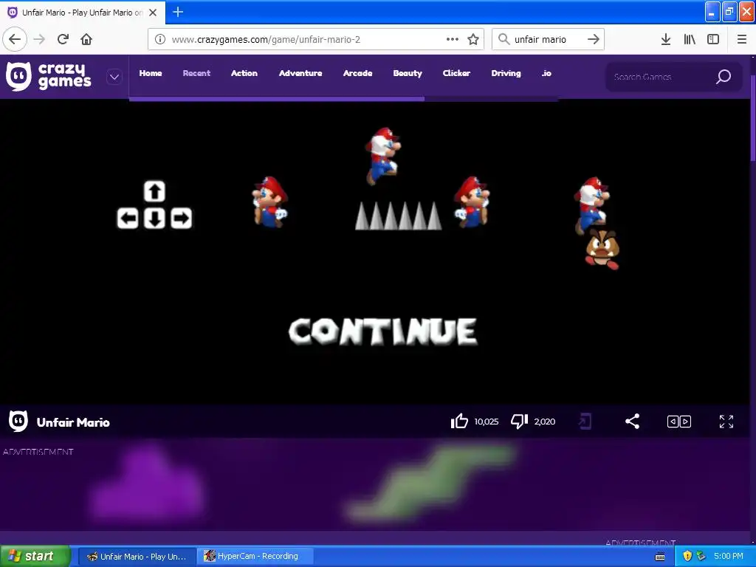Open the site information icon in address bar
756x567 pixels.
click(160, 39)
